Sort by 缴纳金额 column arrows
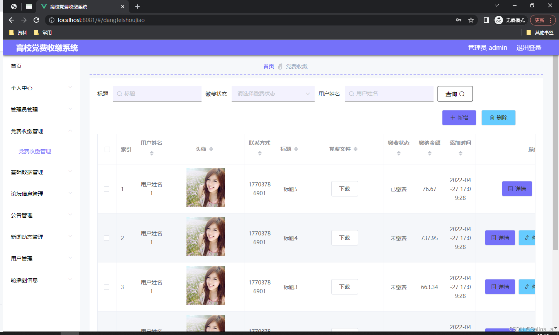 point(430,153)
